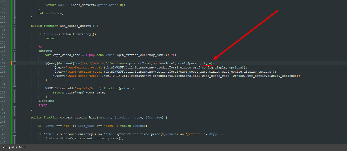Collapse the wapf/pricing handler fold on line 129
The height and width of the screenshot is (151, 347).
click(14, 63)
